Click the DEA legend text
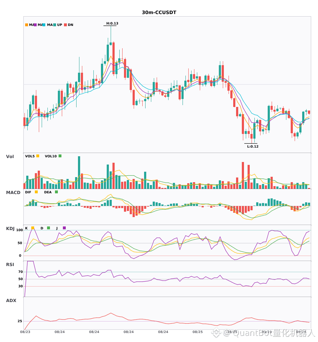Screen dimensions: 318x342 point(48,192)
